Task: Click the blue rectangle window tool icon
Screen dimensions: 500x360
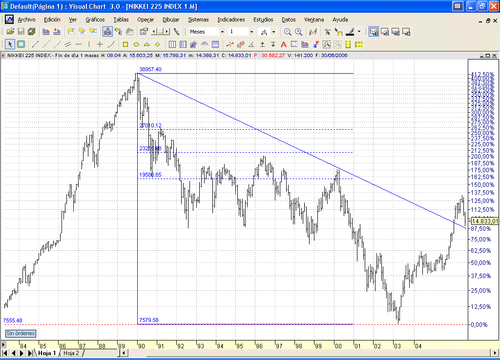Action: click(21, 44)
